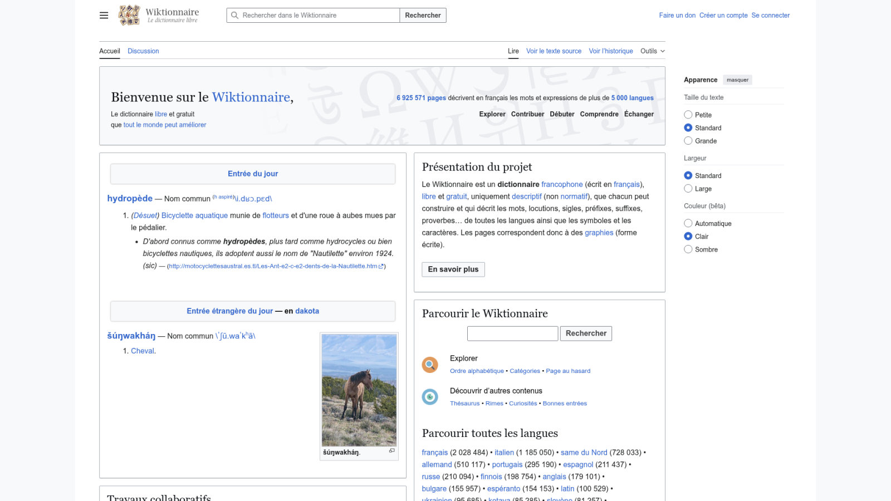This screenshot has height=501, width=891.
Task: Click the francophone link in Présentation
Action: (x=562, y=184)
